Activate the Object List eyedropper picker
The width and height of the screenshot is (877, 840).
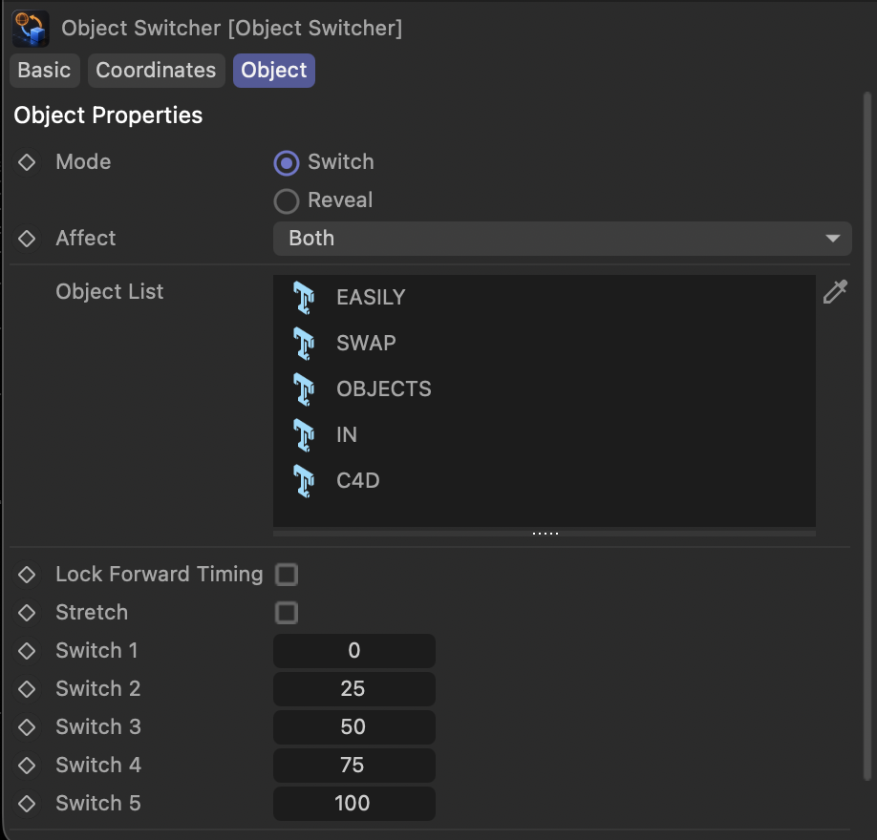pyautogui.click(x=835, y=292)
